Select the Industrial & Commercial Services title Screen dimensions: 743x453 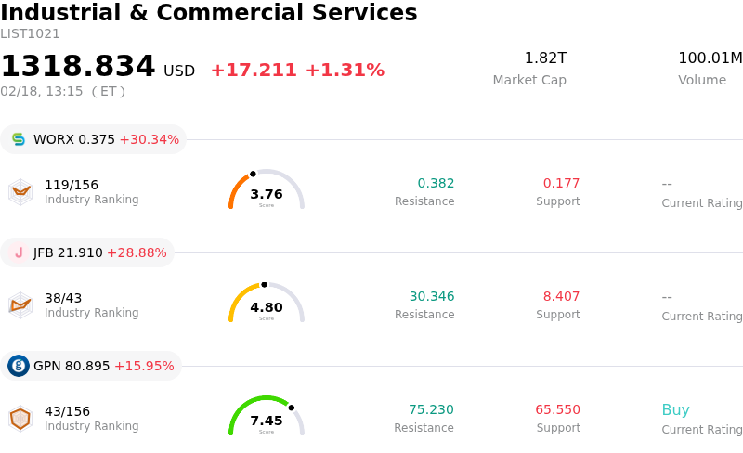click(x=209, y=13)
